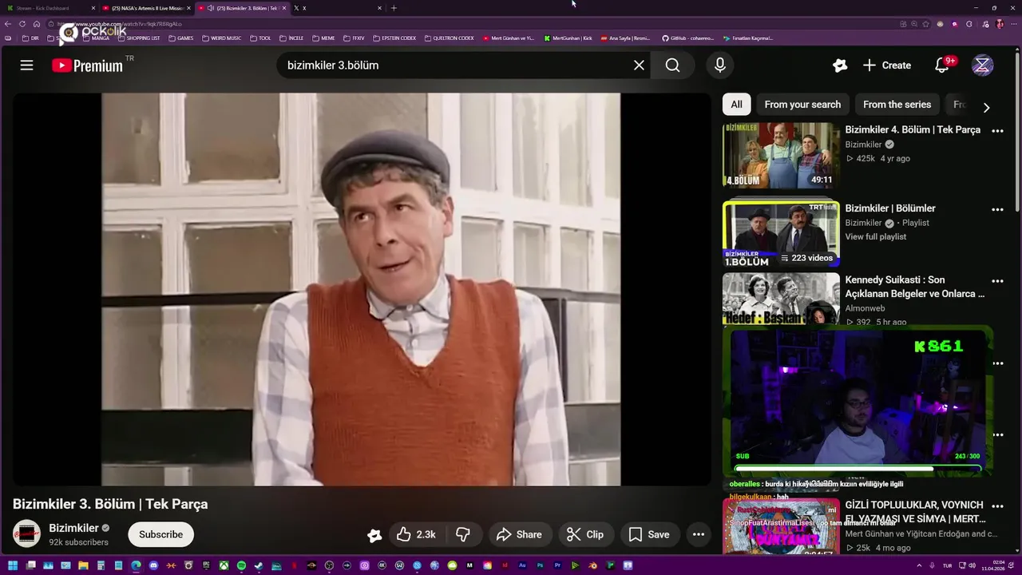This screenshot has height=575, width=1022.
Task: Open the YouTube hamburger guide menu
Action: (26, 65)
